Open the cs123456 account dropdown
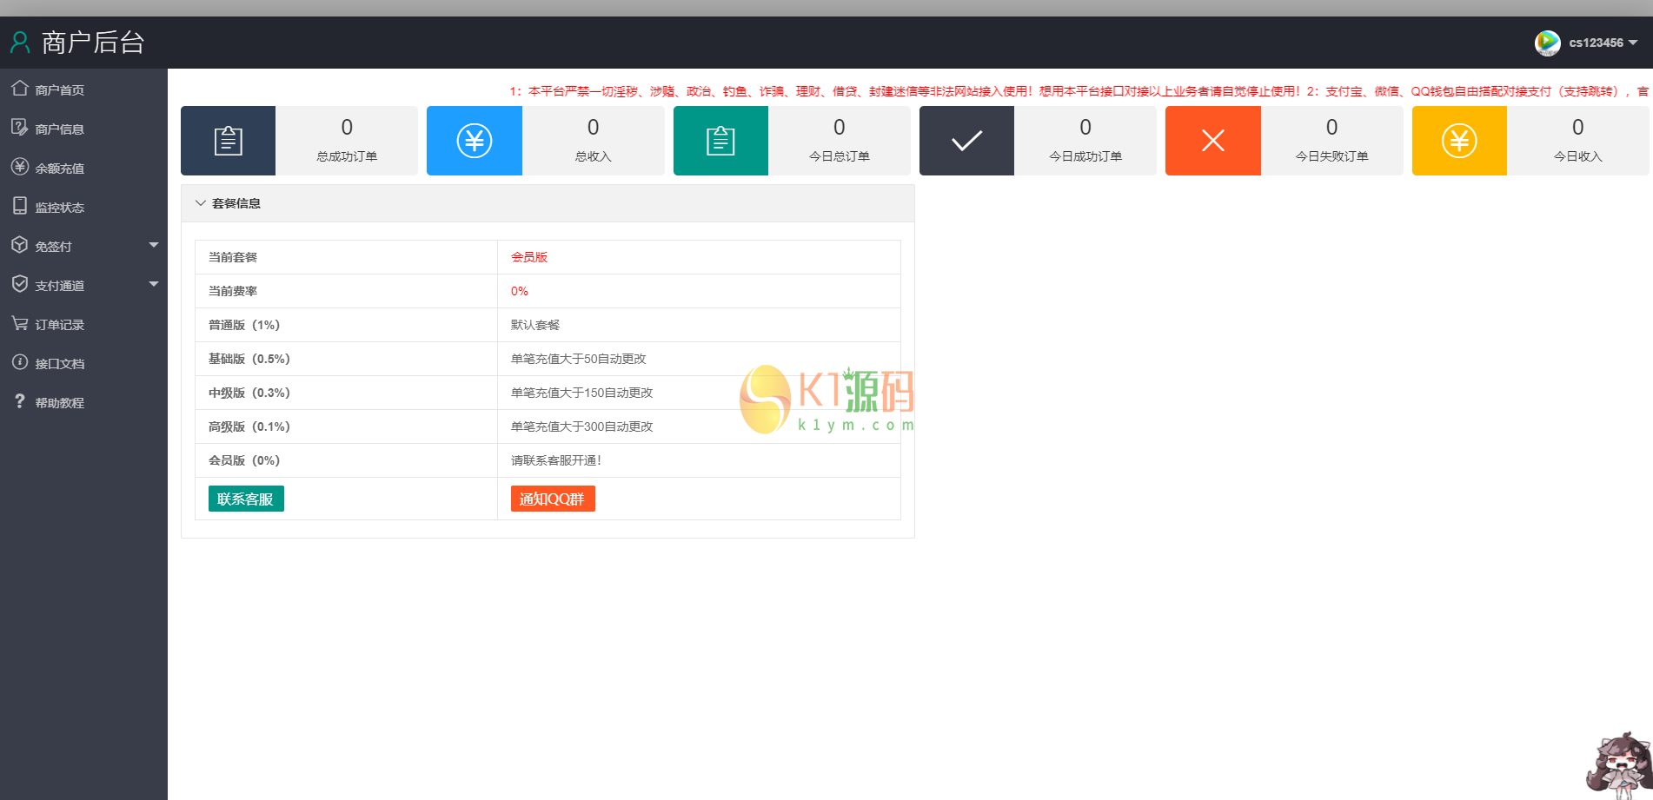Viewport: 1653px width, 800px height. click(x=1596, y=43)
